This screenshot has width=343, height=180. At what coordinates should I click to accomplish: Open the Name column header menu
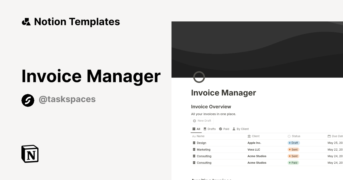200,136
